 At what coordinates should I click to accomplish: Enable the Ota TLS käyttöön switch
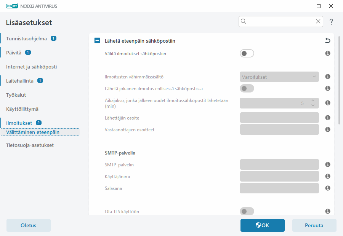click(247, 211)
